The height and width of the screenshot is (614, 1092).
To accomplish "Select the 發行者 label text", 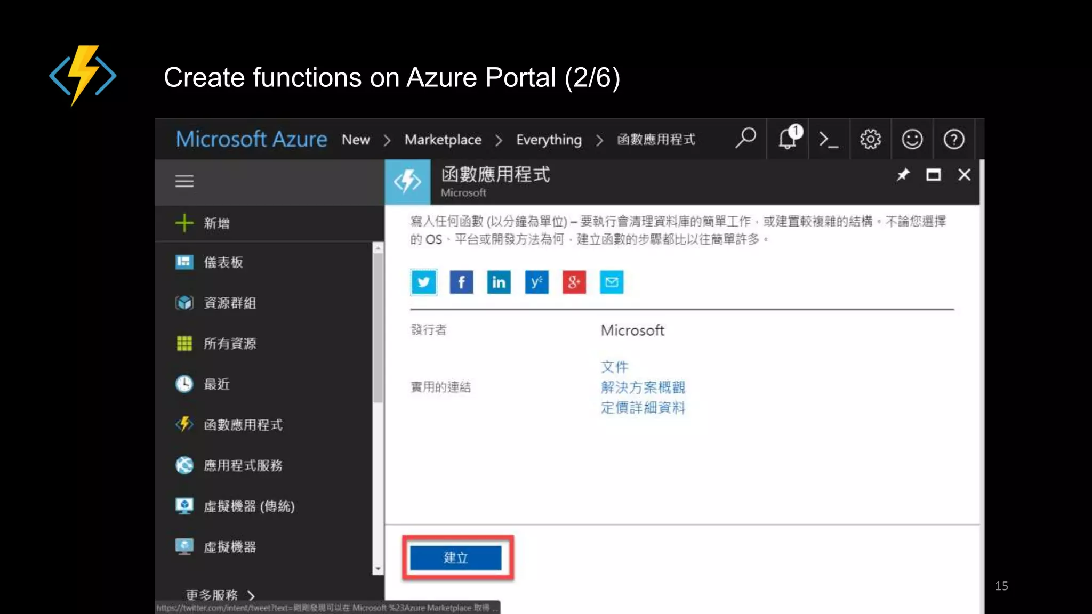I will click(429, 330).
